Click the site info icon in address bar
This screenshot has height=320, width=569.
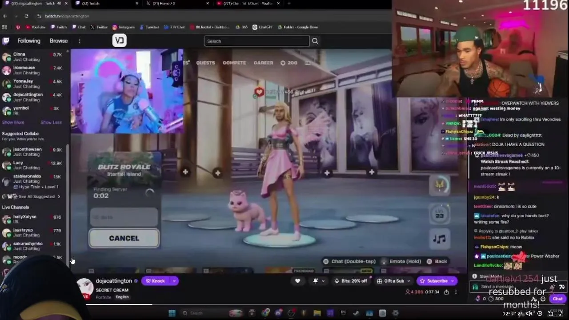point(39,16)
